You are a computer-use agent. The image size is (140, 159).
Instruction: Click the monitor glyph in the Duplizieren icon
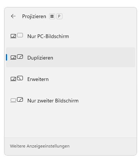pyautogui.click(x=20, y=57)
